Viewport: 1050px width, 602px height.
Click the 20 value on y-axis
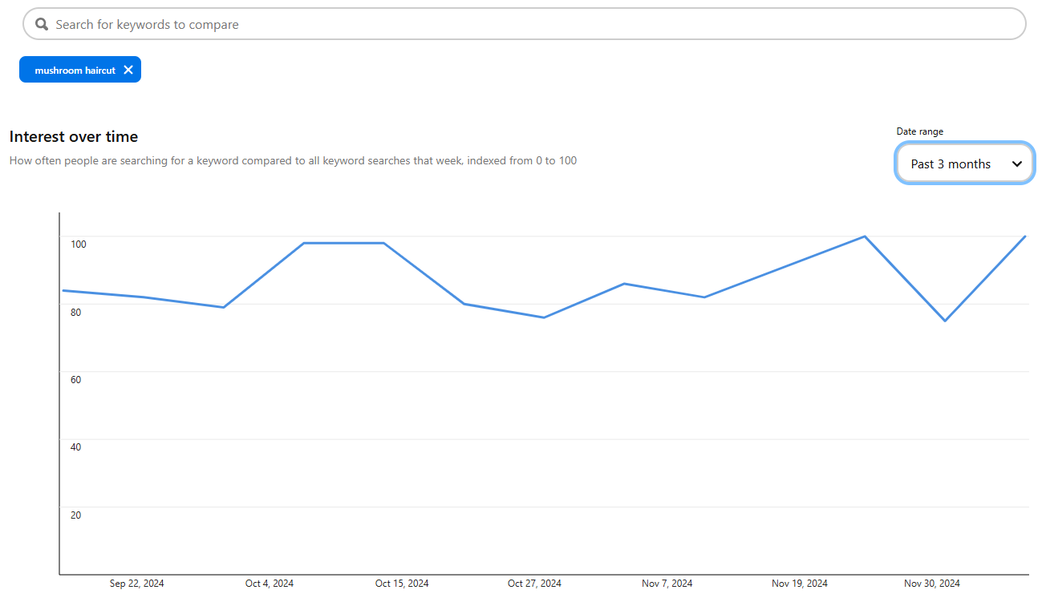click(x=76, y=515)
